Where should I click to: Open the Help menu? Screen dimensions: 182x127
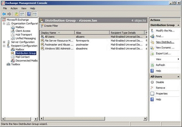point(33,9)
